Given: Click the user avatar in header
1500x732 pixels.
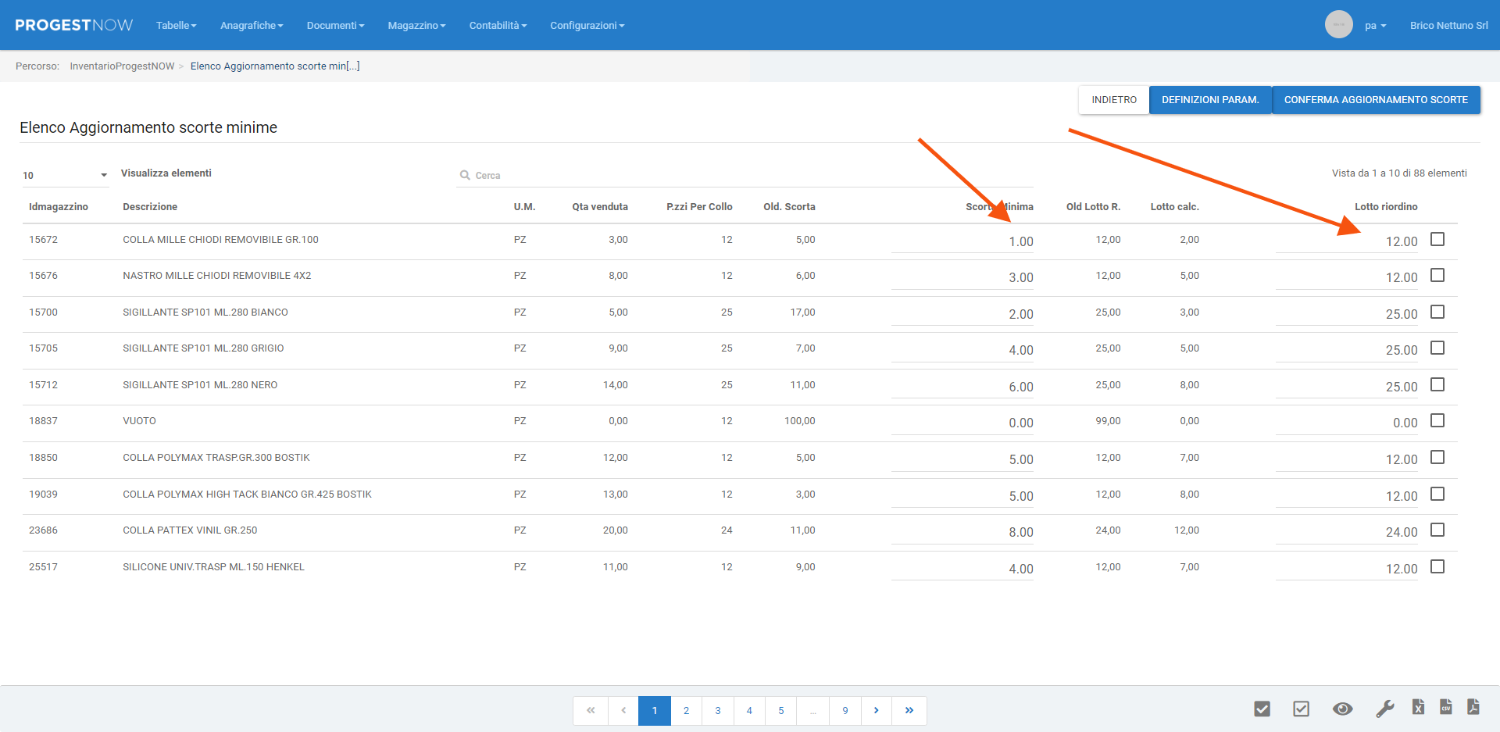Looking at the screenshot, I should click(x=1338, y=25).
